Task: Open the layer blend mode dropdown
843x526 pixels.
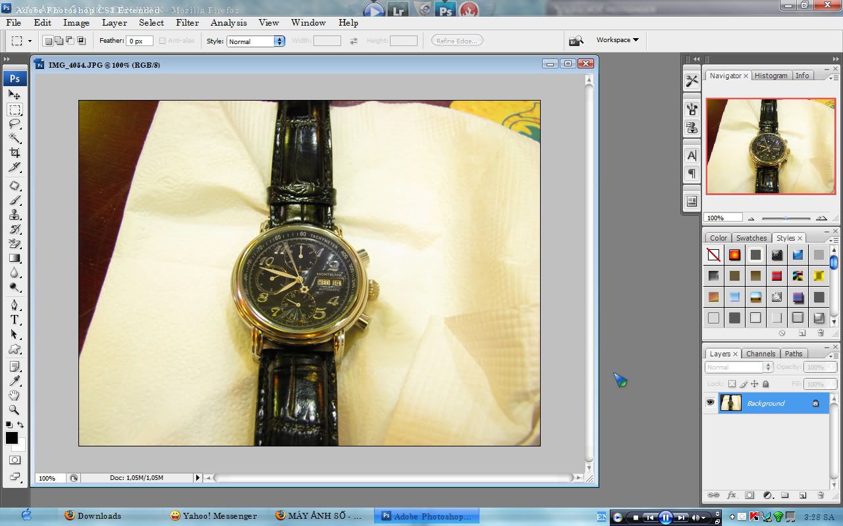Action: point(738,367)
